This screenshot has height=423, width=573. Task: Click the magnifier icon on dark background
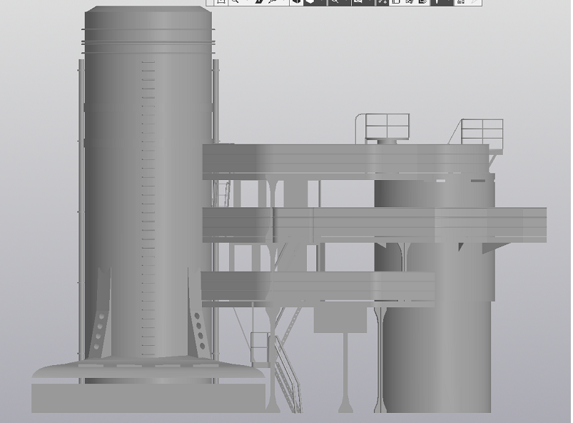(x=334, y=2)
